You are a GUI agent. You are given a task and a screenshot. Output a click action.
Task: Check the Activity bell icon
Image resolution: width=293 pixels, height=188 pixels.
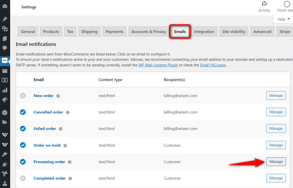click(x=264, y=4)
